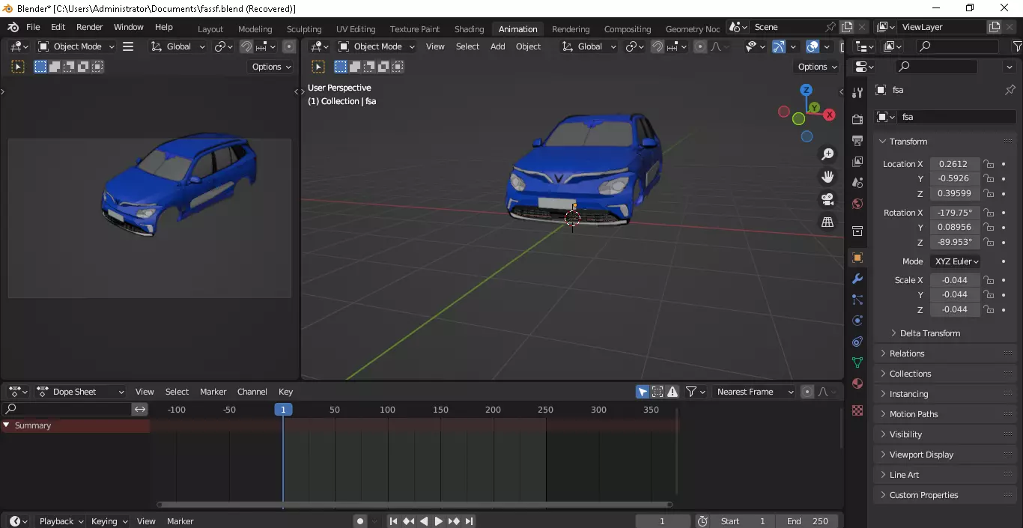Open the Physics properties tab
Screen dimensions: 1023x528
(857, 321)
